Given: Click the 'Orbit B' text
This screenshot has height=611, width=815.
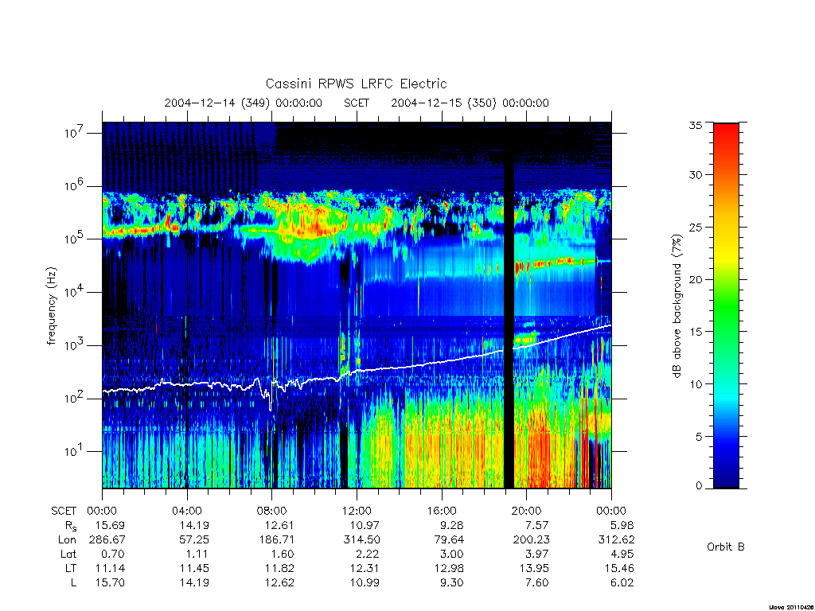Looking at the screenshot, I should [x=726, y=547].
